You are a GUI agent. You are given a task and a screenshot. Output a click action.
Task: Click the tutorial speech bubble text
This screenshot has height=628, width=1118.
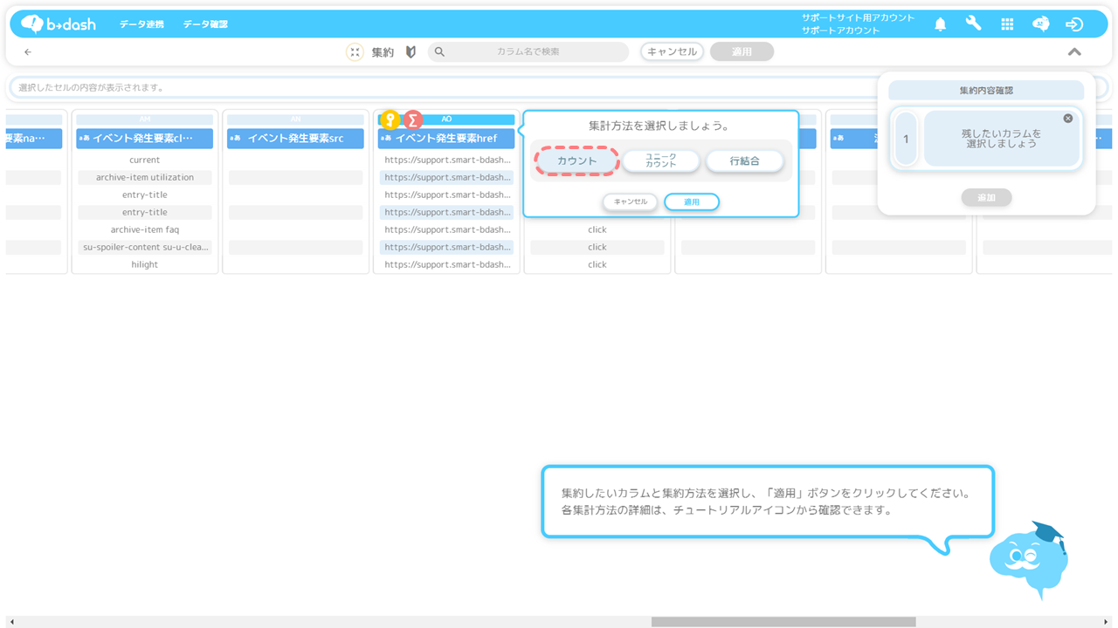[x=766, y=502]
